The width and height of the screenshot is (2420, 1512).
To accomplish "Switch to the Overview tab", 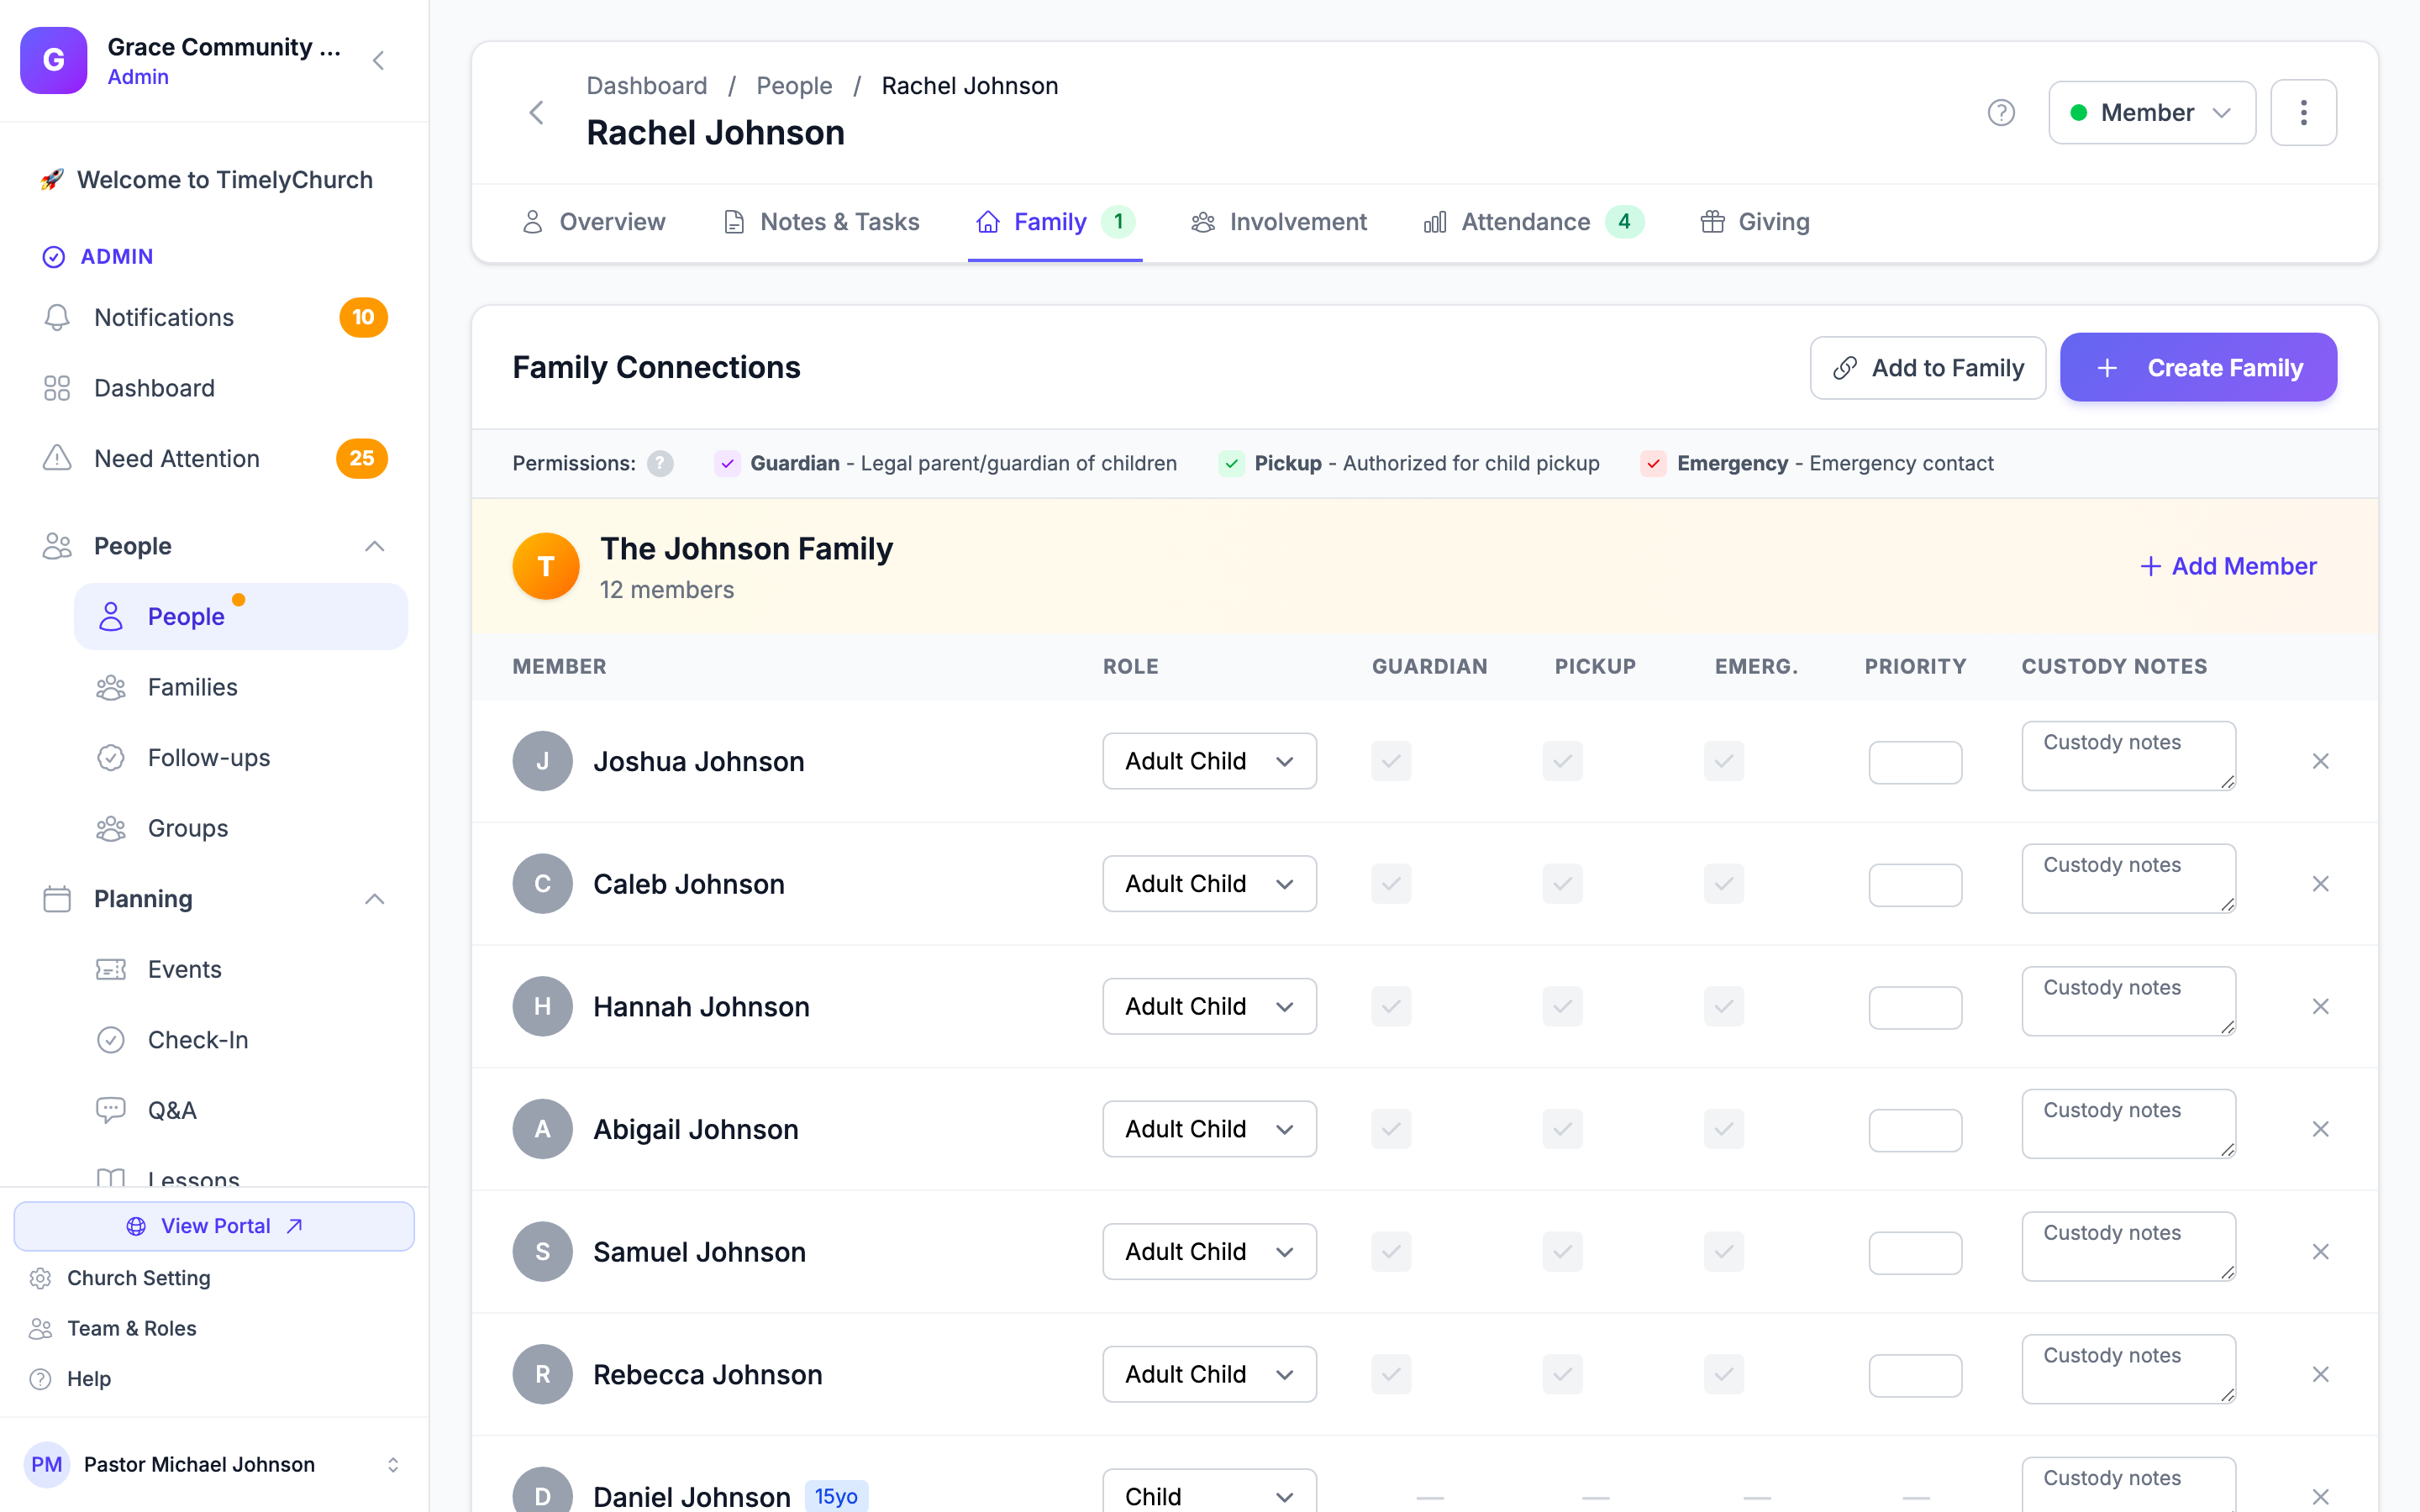I will (594, 222).
